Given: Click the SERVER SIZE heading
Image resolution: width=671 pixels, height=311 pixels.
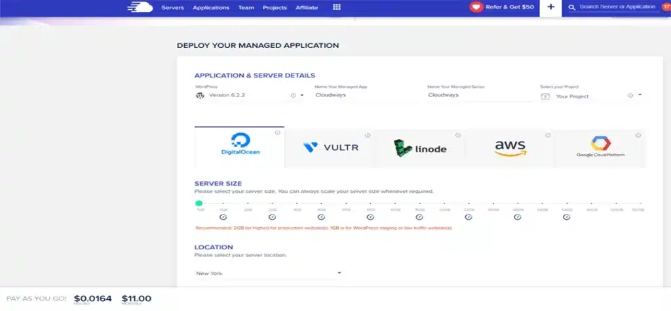Looking at the screenshot, I should click(x=218, y=183).
